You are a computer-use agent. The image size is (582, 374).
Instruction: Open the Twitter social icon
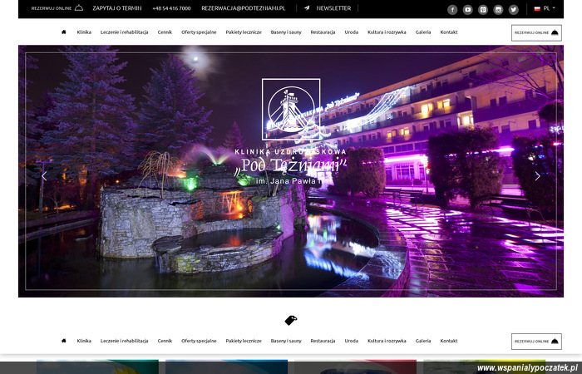[x=513, y=9]
